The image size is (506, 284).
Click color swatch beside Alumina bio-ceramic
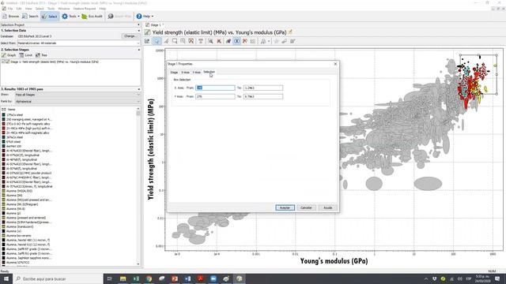(x=4, y=236)
